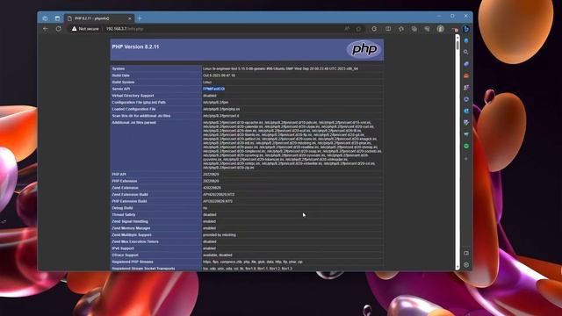Open the user profile avatar
Viewport: 562px width, 316px height.
(x=441, y=29)
